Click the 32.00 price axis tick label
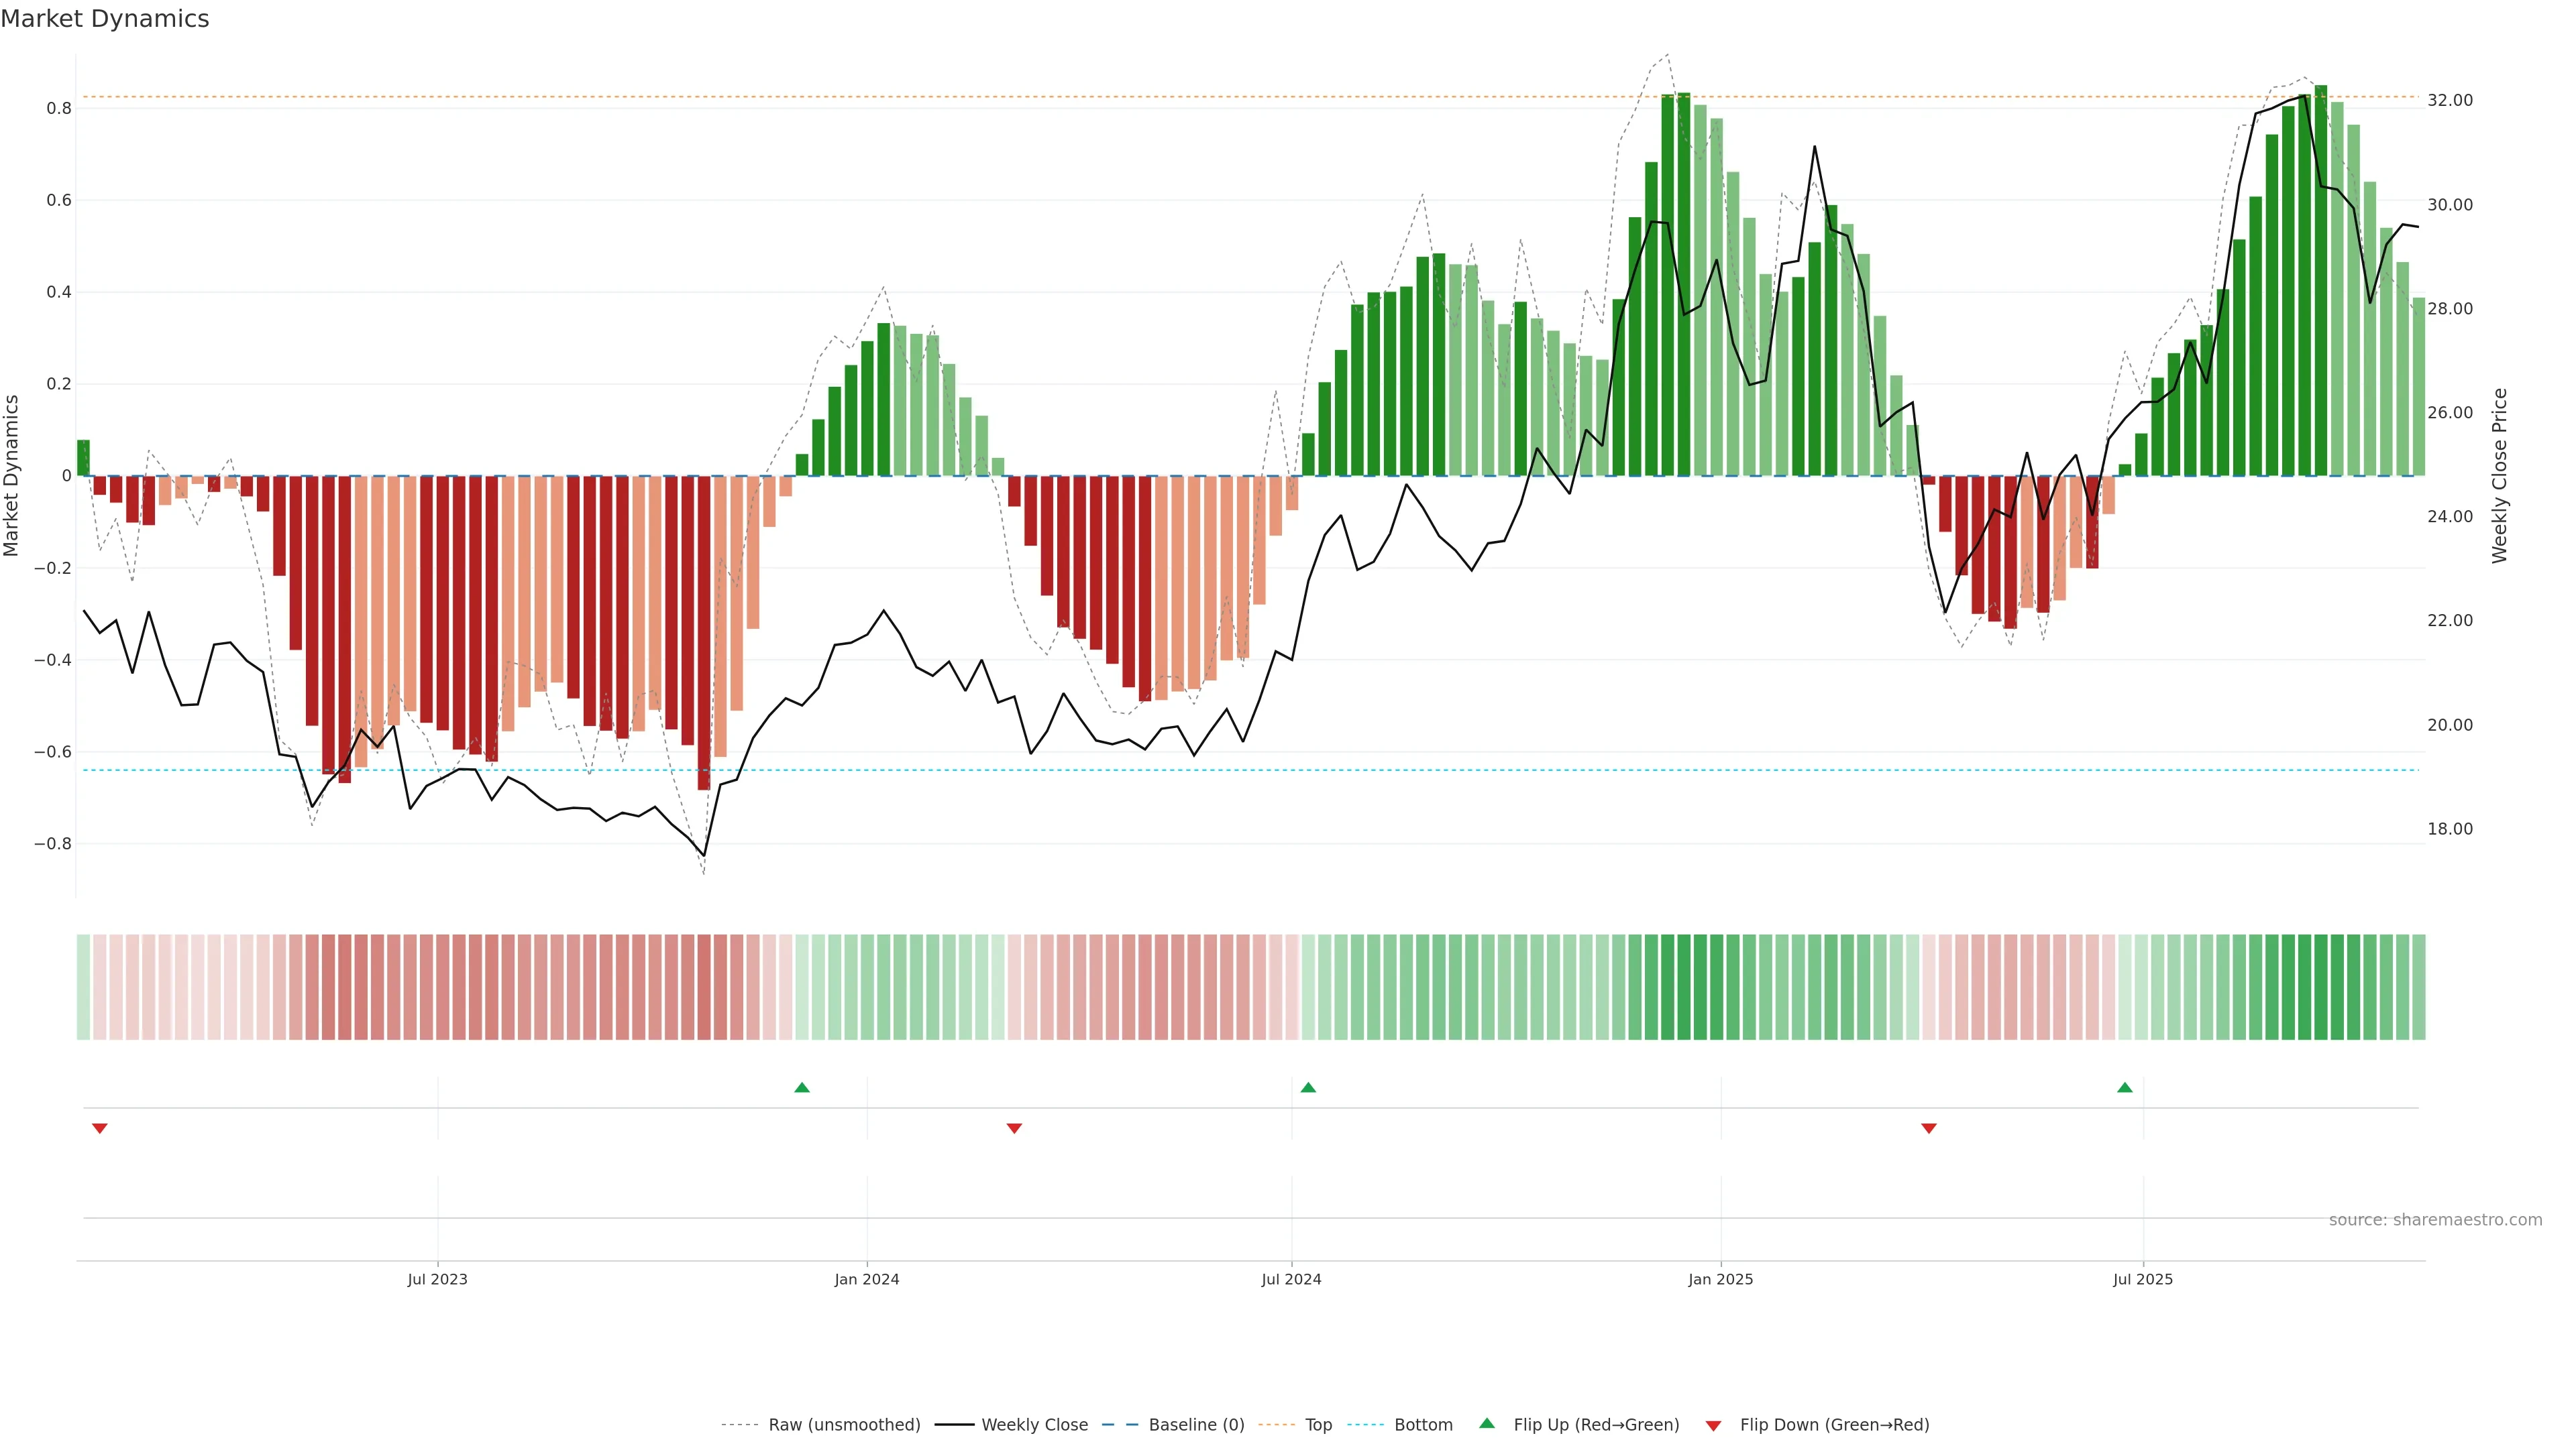Image resolution: width=2576 pixels, height=1448 pixels. (x=2450, y=100)
